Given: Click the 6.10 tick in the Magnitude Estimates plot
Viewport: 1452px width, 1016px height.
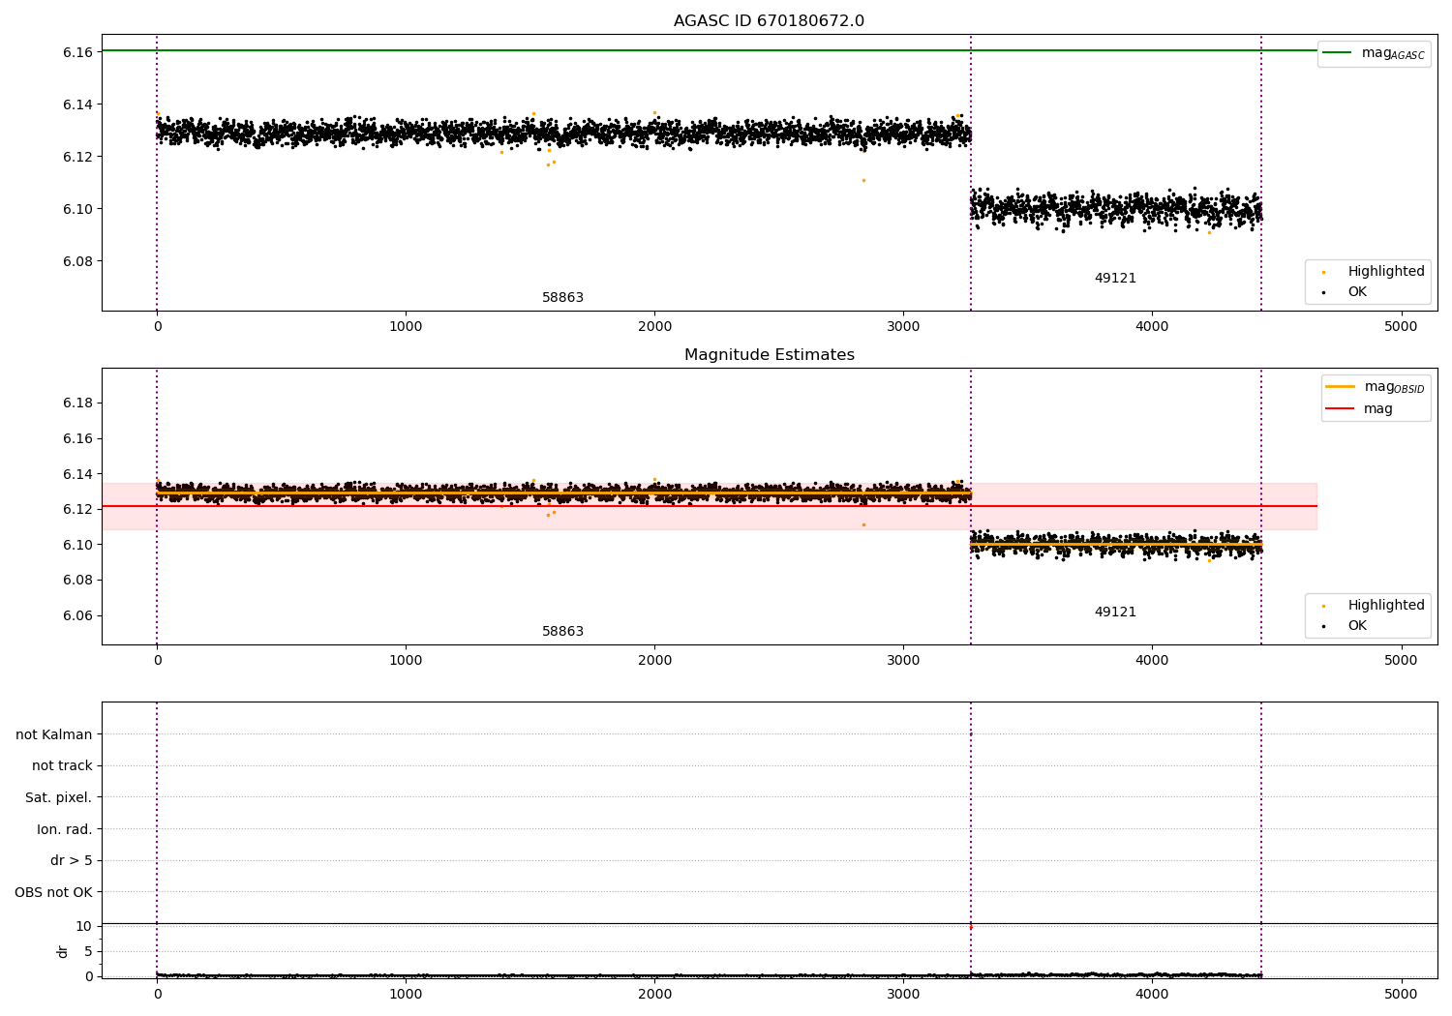Looking at the screenshot, I should pyautogui.click(x=77, y=545).
